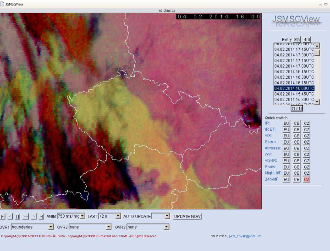Switch to 24h-MF CE view
This screenshot has height=251, width=330.
pos(297,179)
